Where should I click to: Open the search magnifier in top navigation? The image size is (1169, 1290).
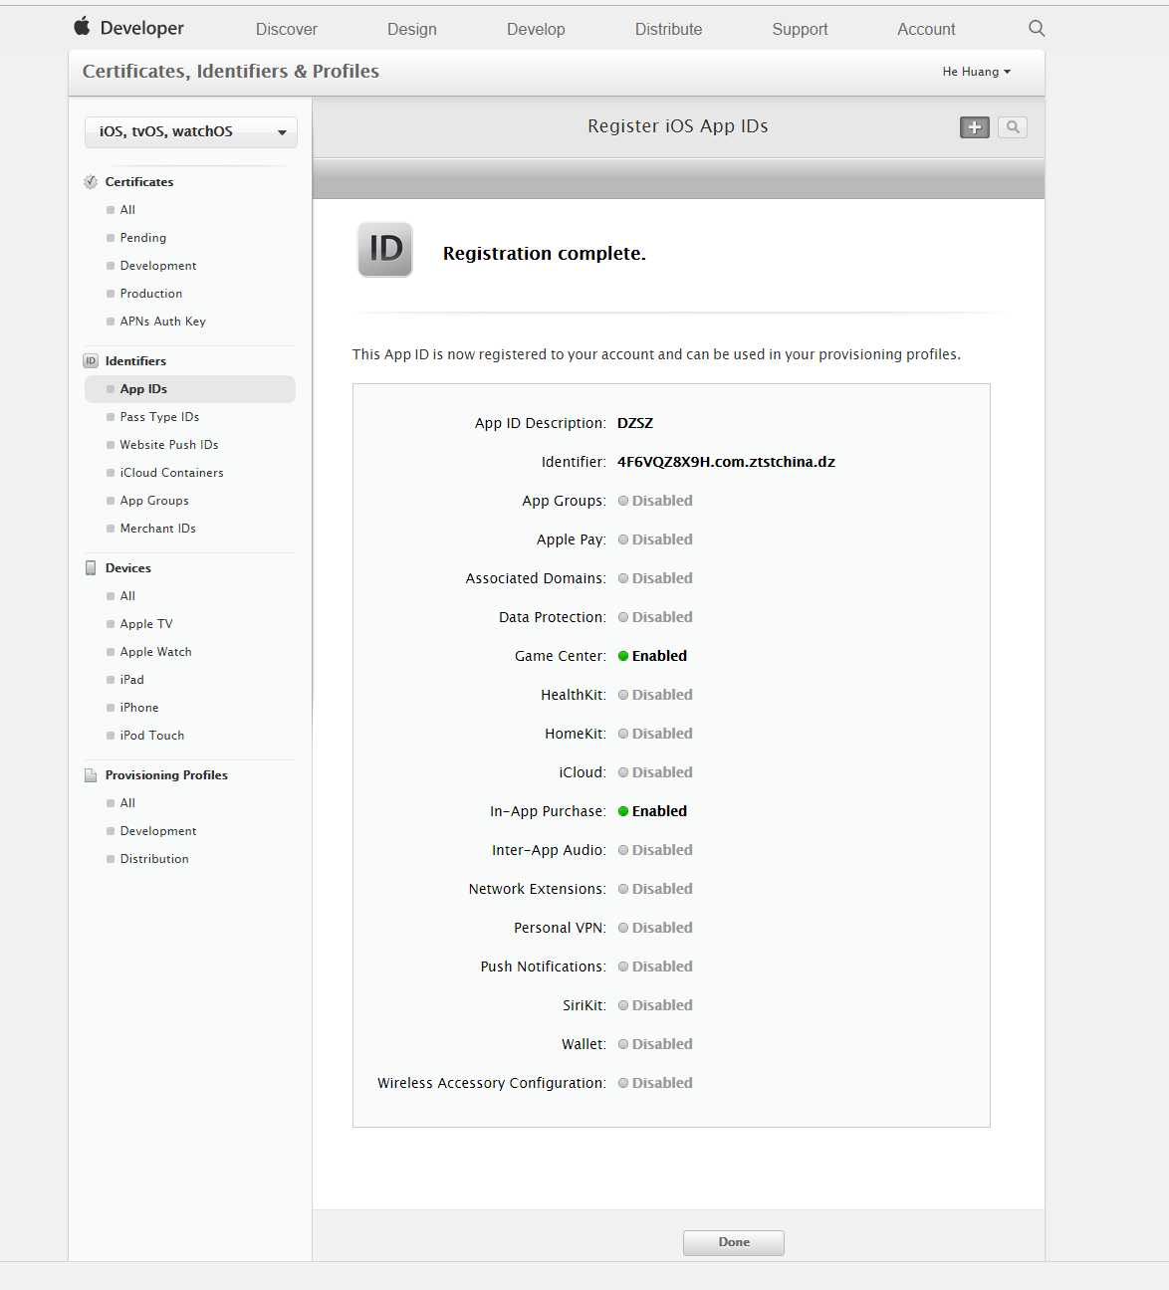pos(1037,28)
